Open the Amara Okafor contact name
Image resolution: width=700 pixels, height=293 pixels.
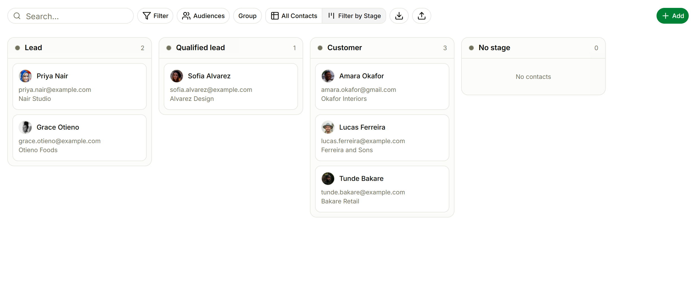[x=362, y=76]
